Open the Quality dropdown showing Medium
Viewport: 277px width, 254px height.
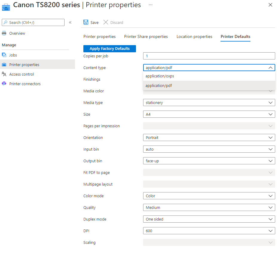(209, 208)
